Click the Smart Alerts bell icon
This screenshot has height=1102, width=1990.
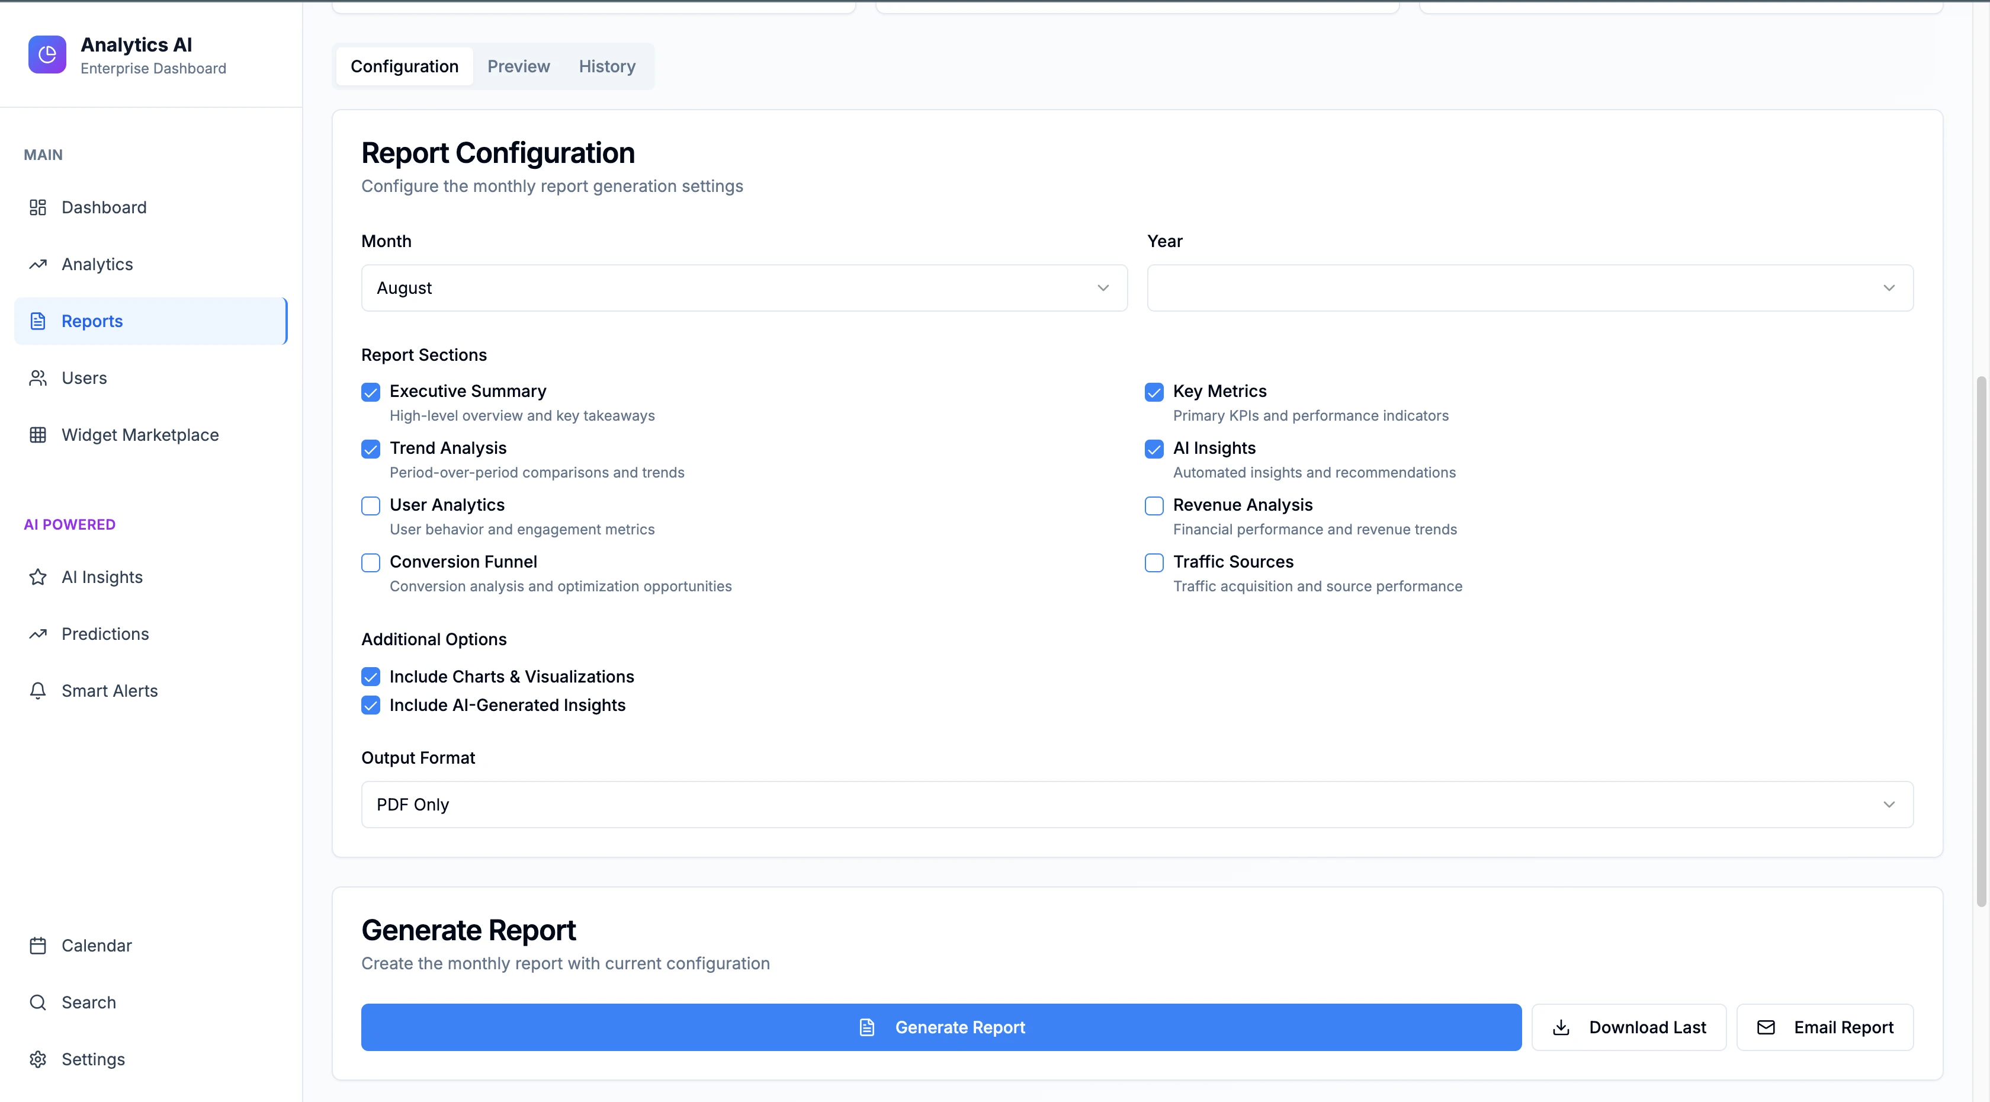click(38, 691)
